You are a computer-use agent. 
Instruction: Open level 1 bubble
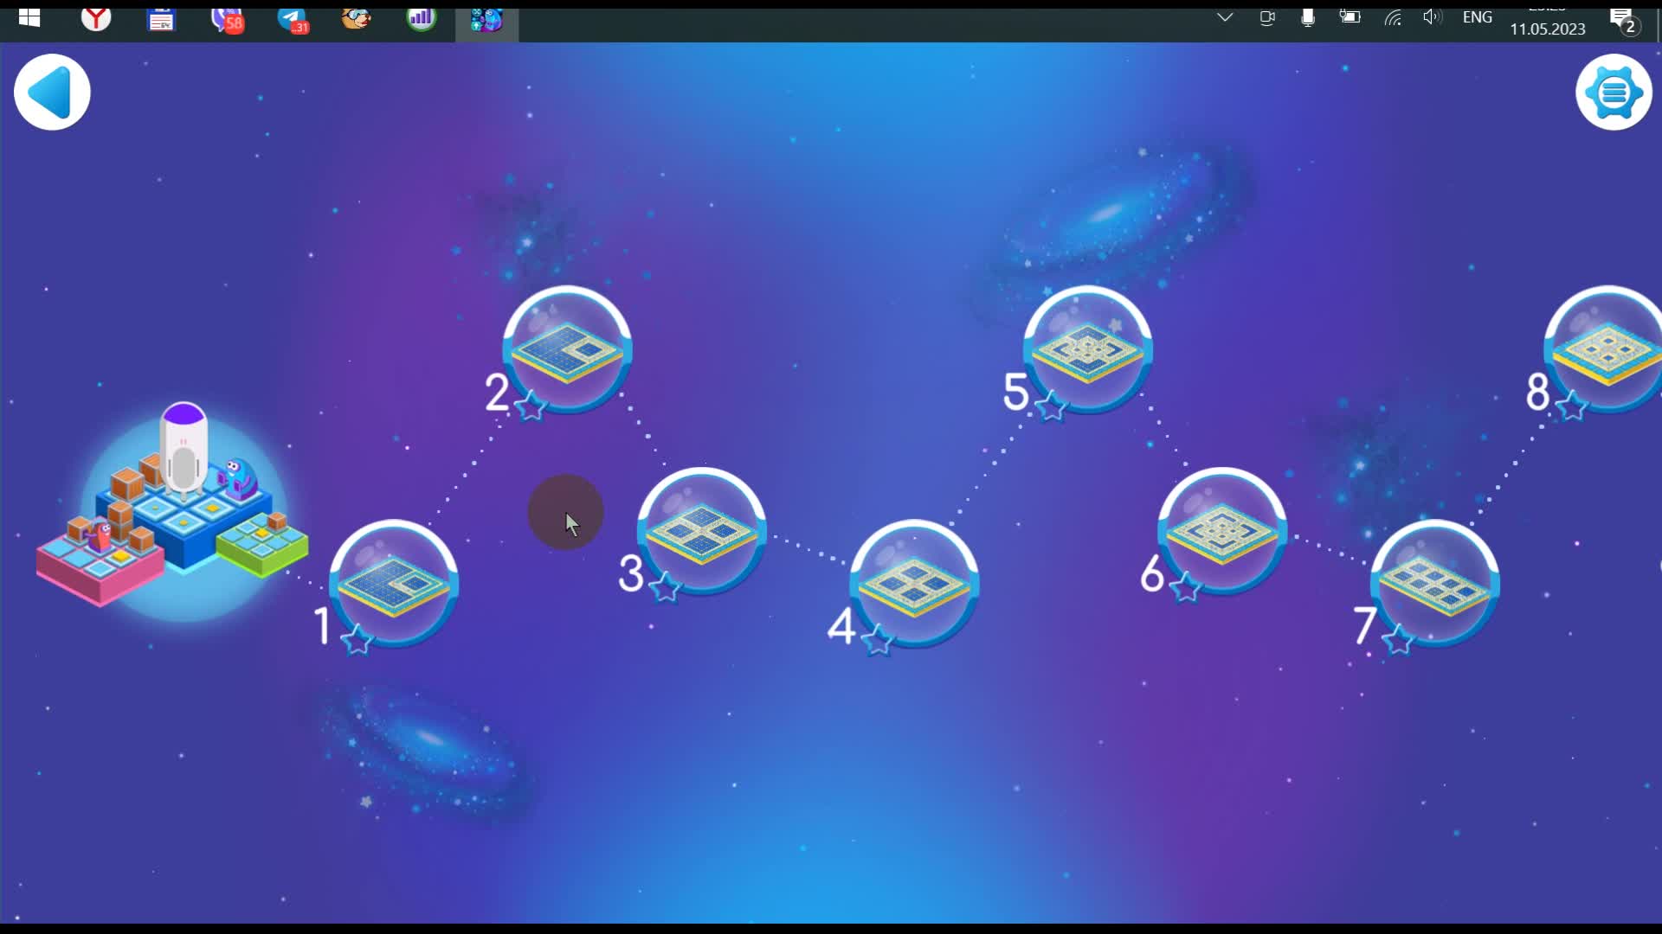394,584
